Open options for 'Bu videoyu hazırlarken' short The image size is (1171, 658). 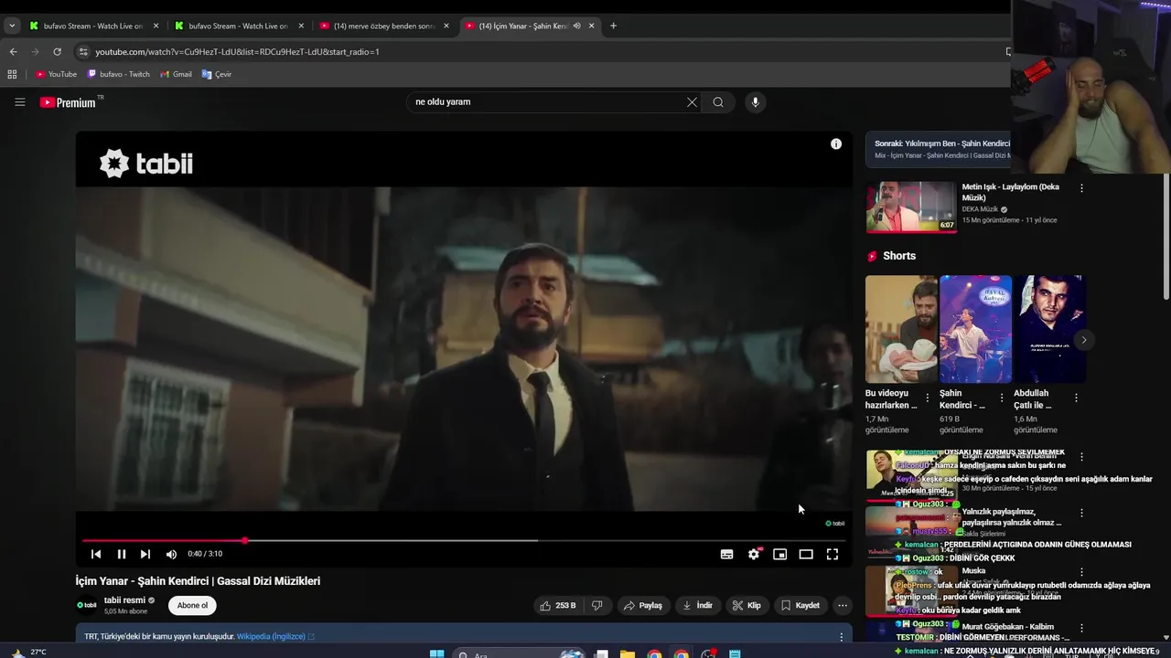point(928,398)
